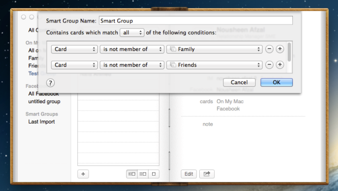Viewport: 338px width, 191px height.
Task: Open 'is not member of' dropdown in the Friends row
Action: 132,65
